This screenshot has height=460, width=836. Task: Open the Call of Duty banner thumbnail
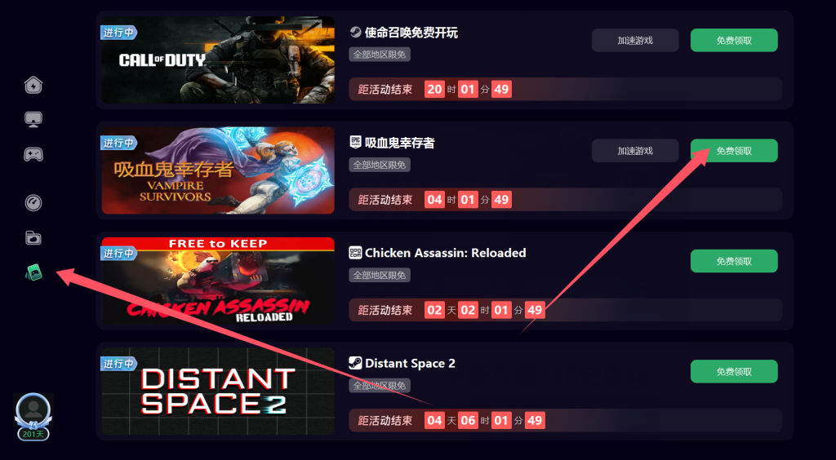click(218, 60)
